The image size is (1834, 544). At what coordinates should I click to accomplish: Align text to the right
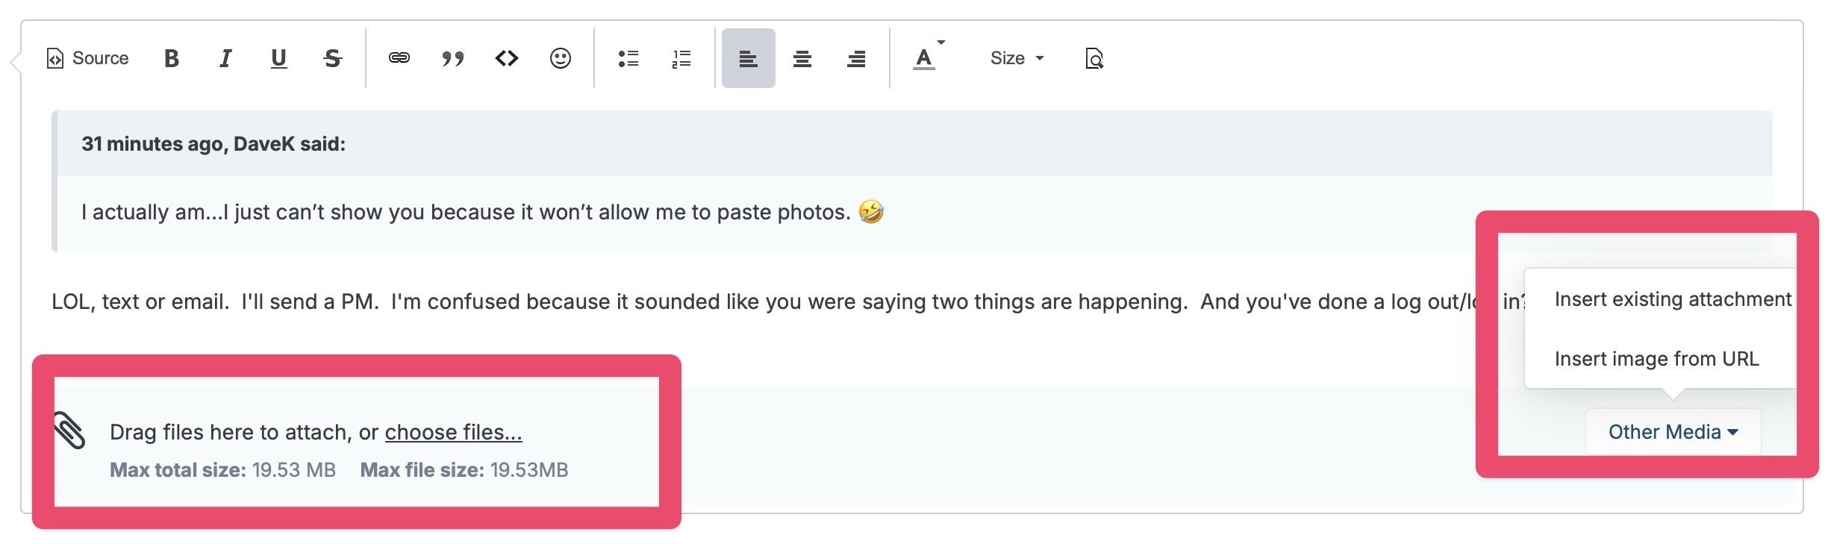pyautogui.click(x=856, y=58)
